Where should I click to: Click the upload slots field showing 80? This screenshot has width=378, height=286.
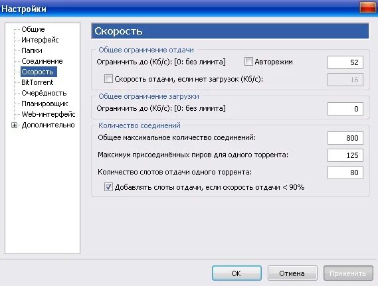tap(345, 173)
